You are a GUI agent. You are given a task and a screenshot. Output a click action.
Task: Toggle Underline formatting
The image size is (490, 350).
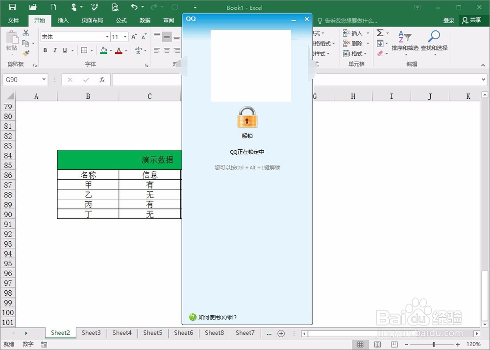tap(65, 50)
